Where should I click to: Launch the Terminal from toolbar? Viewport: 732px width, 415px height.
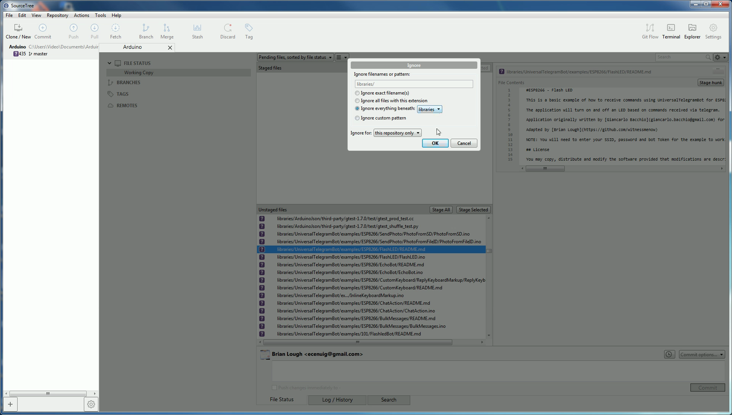coord(671,31)
